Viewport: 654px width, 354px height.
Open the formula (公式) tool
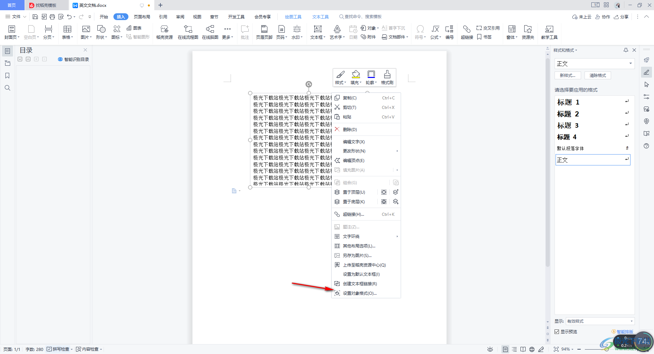435,32
